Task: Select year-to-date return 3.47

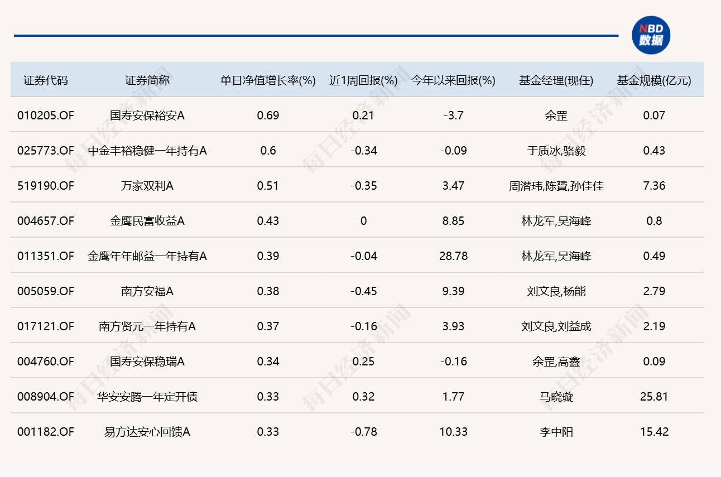Action: (x=453, y=186)
